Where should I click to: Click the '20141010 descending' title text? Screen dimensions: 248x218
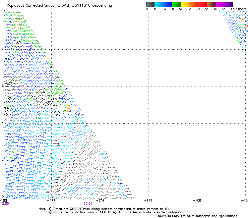pos(92,6)
